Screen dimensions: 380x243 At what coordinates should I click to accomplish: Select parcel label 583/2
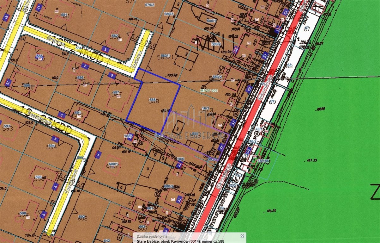(217, 77)
